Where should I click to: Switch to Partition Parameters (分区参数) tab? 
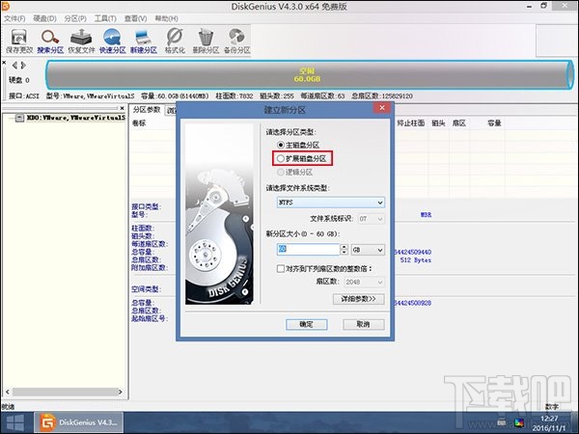(x=147, y=110)
